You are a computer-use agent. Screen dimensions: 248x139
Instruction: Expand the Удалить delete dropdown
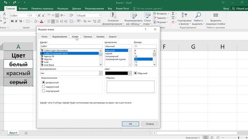coord(168,18)
